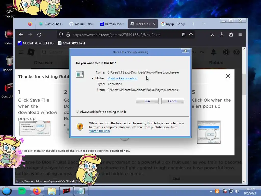This screenshot has height=196, width=261.
Task: Close the Blox Fruits tab
Action: click(154, 24)
